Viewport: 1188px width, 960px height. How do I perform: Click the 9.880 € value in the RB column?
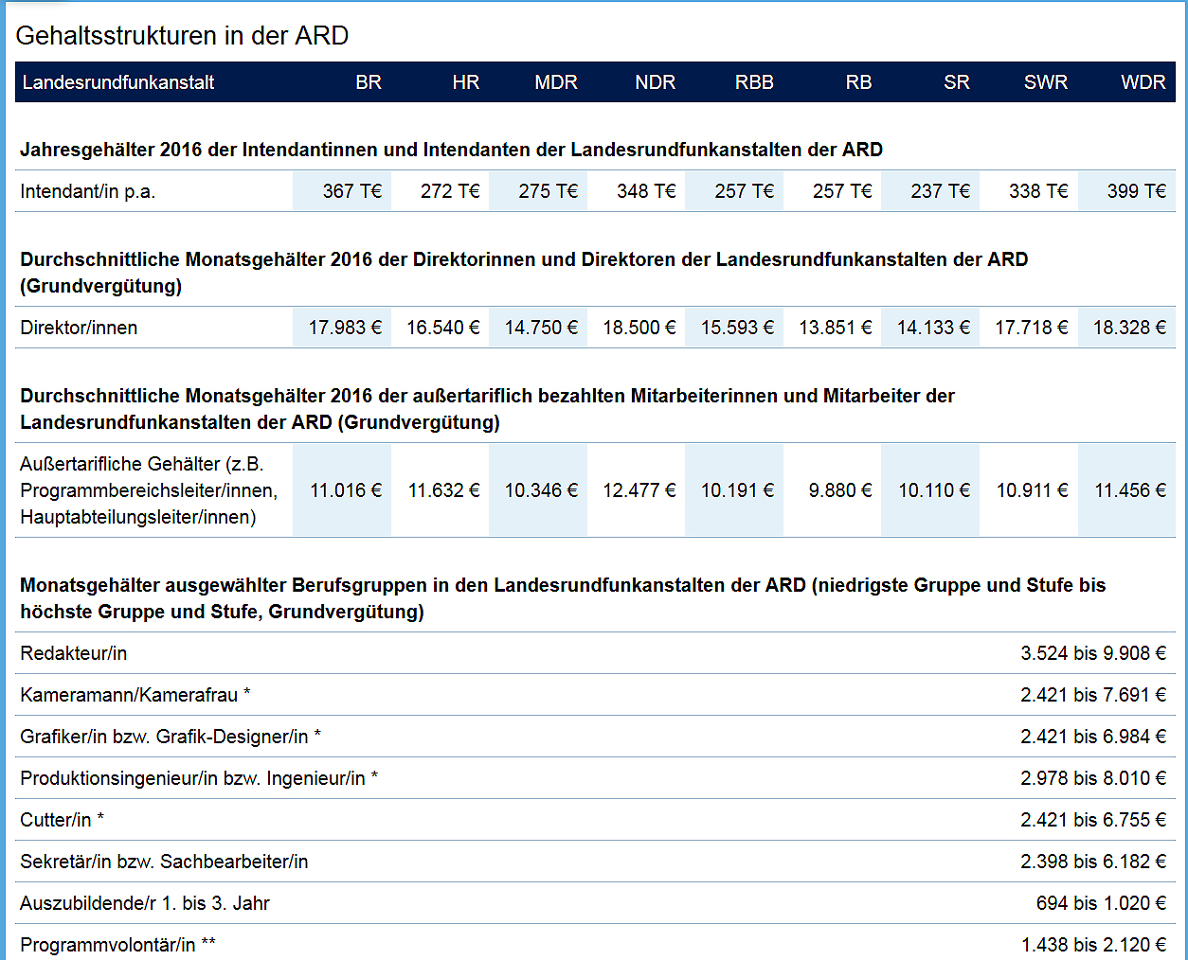(x=839, y=490)
